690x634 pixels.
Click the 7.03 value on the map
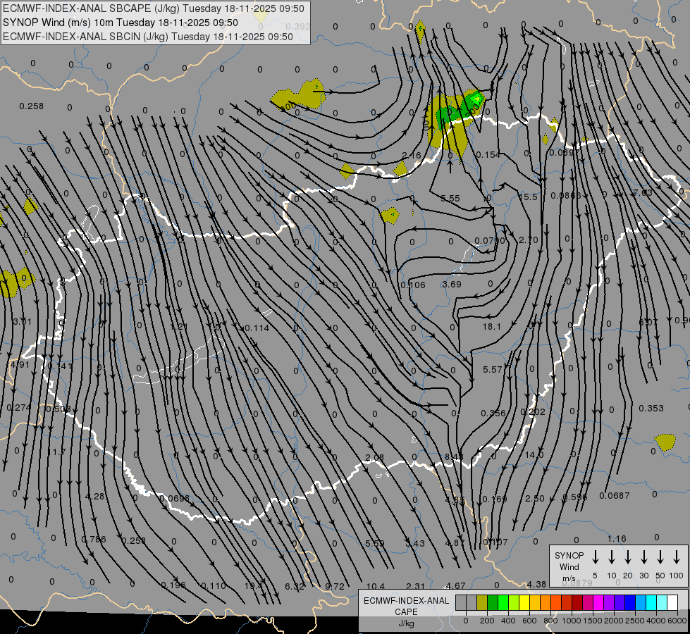[x=643, y=193]
